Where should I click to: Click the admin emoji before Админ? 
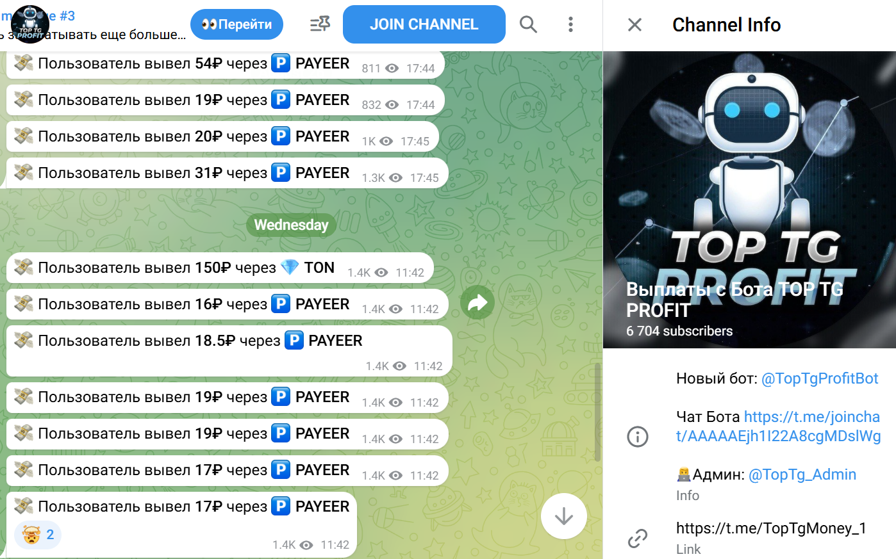coord(684,474)
